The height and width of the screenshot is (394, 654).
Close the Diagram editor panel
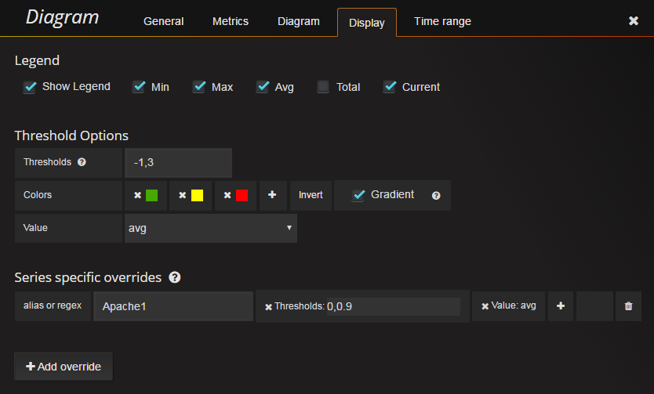coord(633,21)
